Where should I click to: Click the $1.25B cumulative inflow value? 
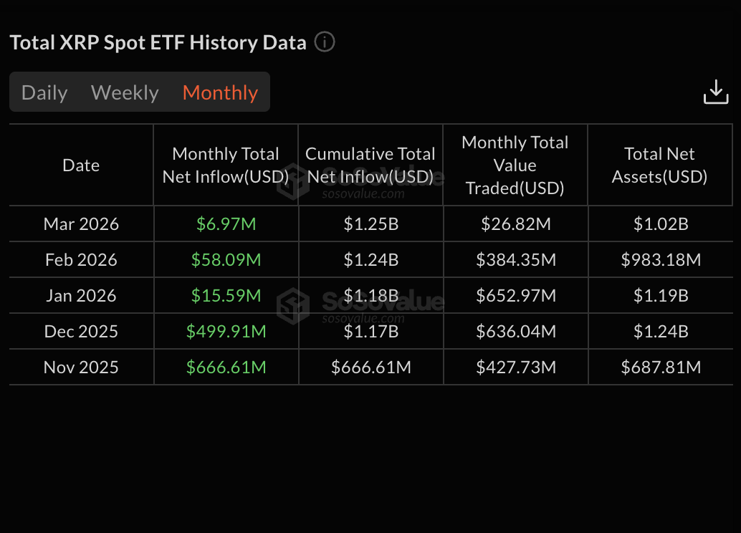[x=370, y=224]
